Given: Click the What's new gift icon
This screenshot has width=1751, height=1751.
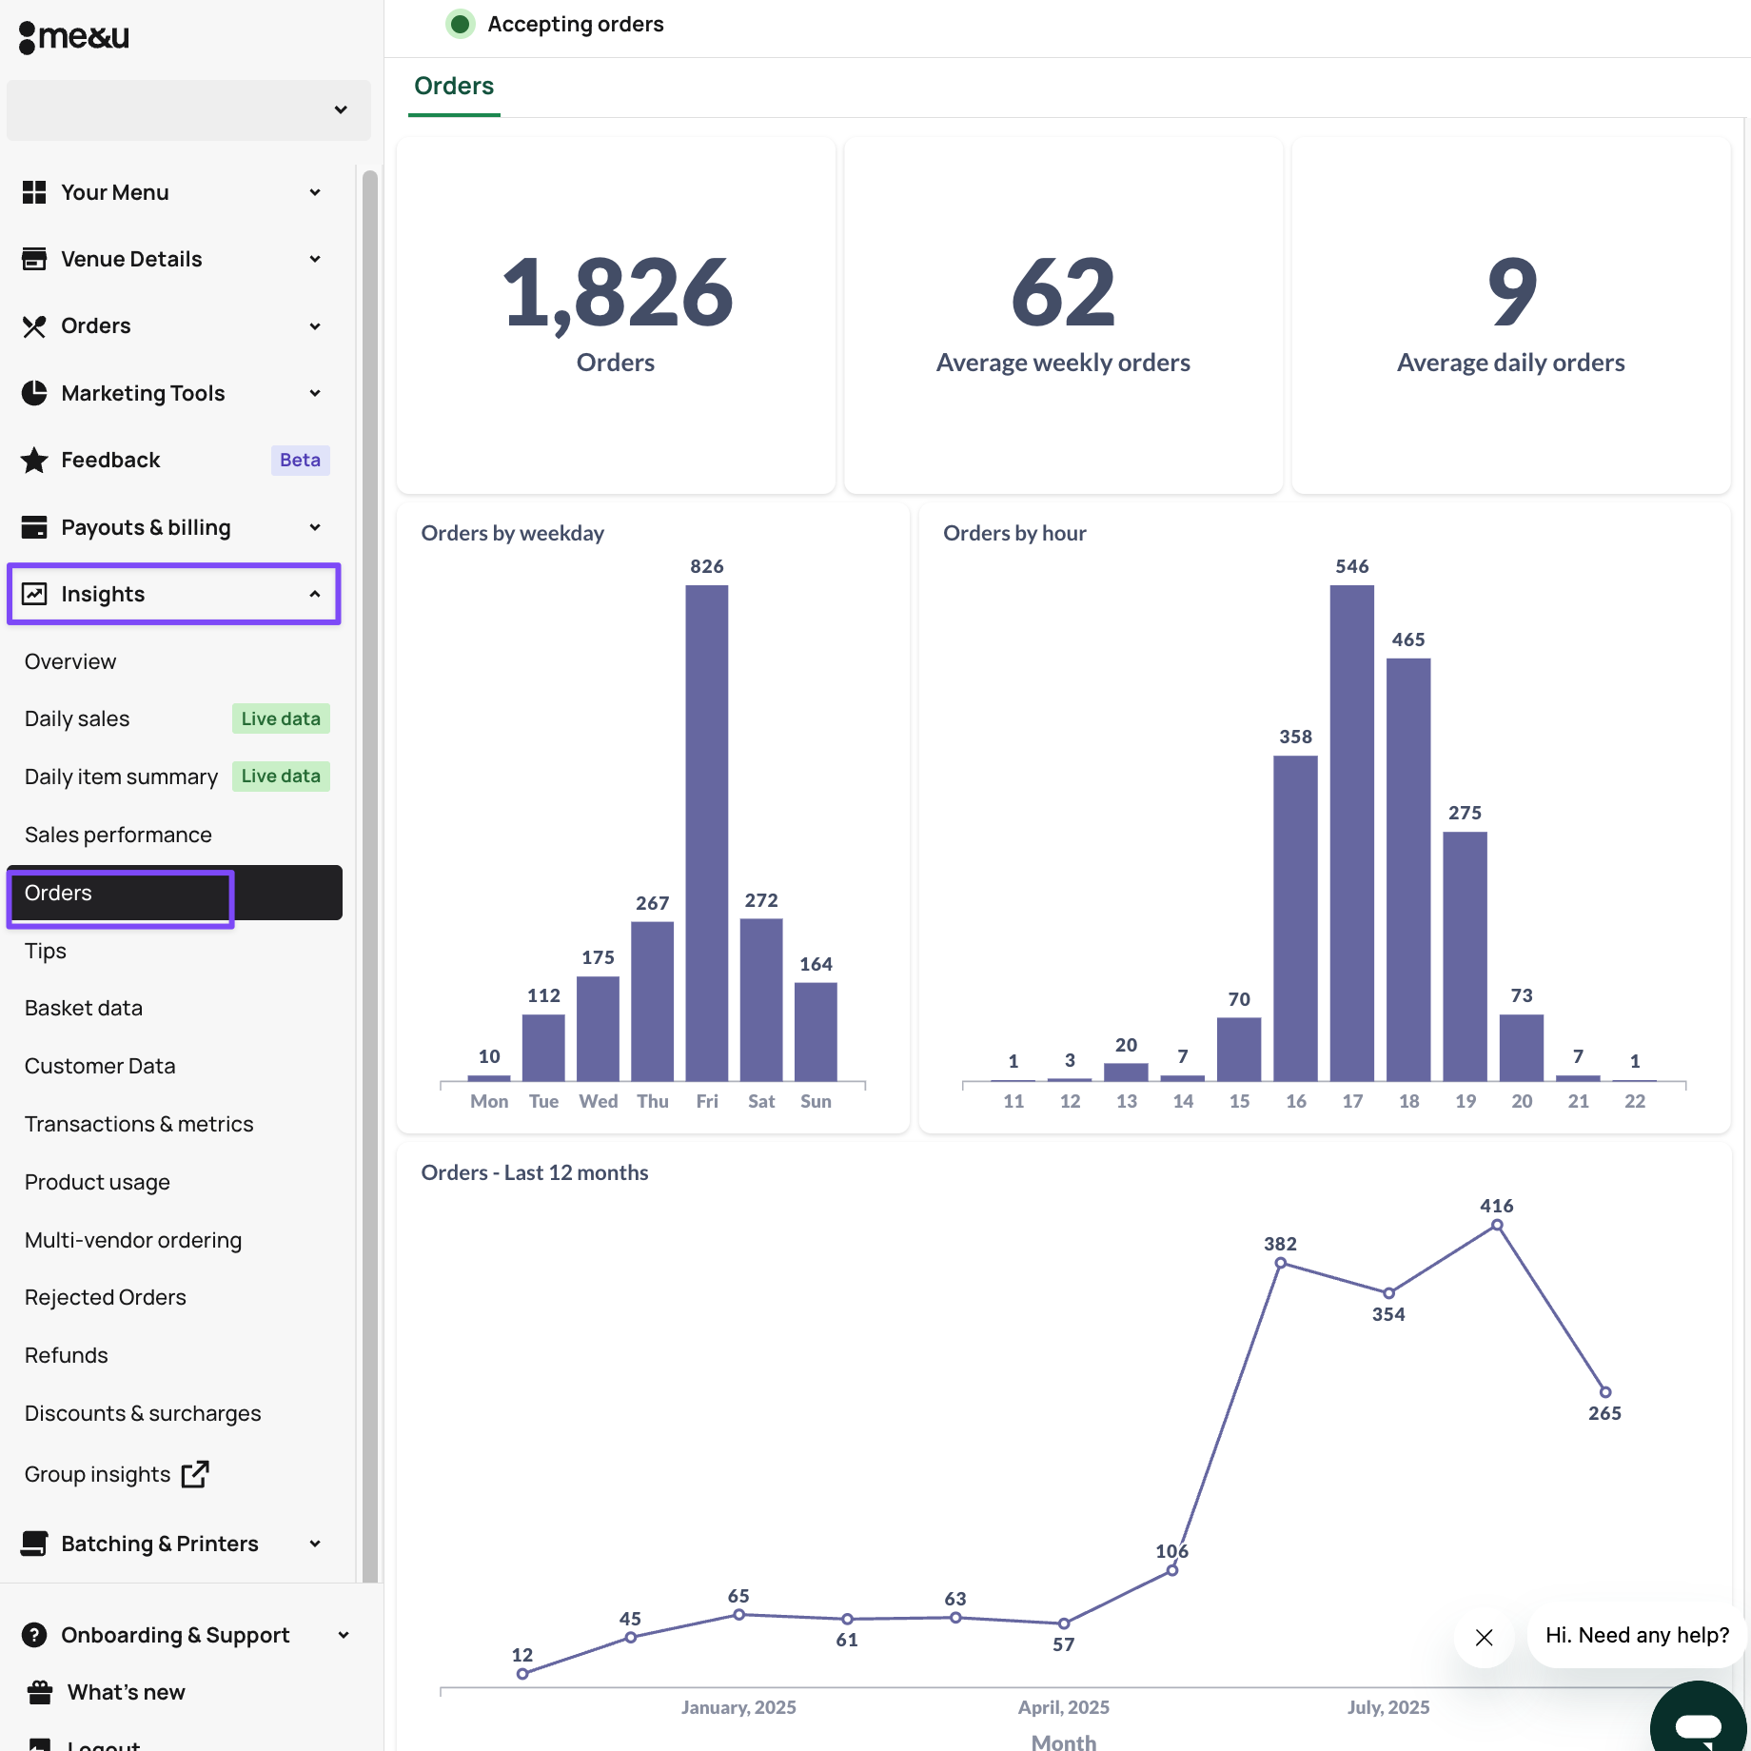Looking at the screenshot, I should [x=40, y=1692].
